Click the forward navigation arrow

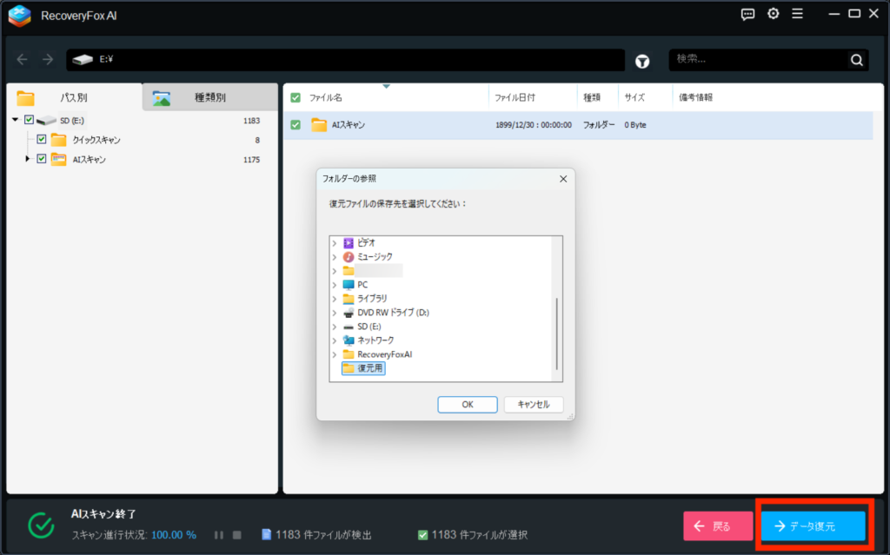[x=48, y=60]
